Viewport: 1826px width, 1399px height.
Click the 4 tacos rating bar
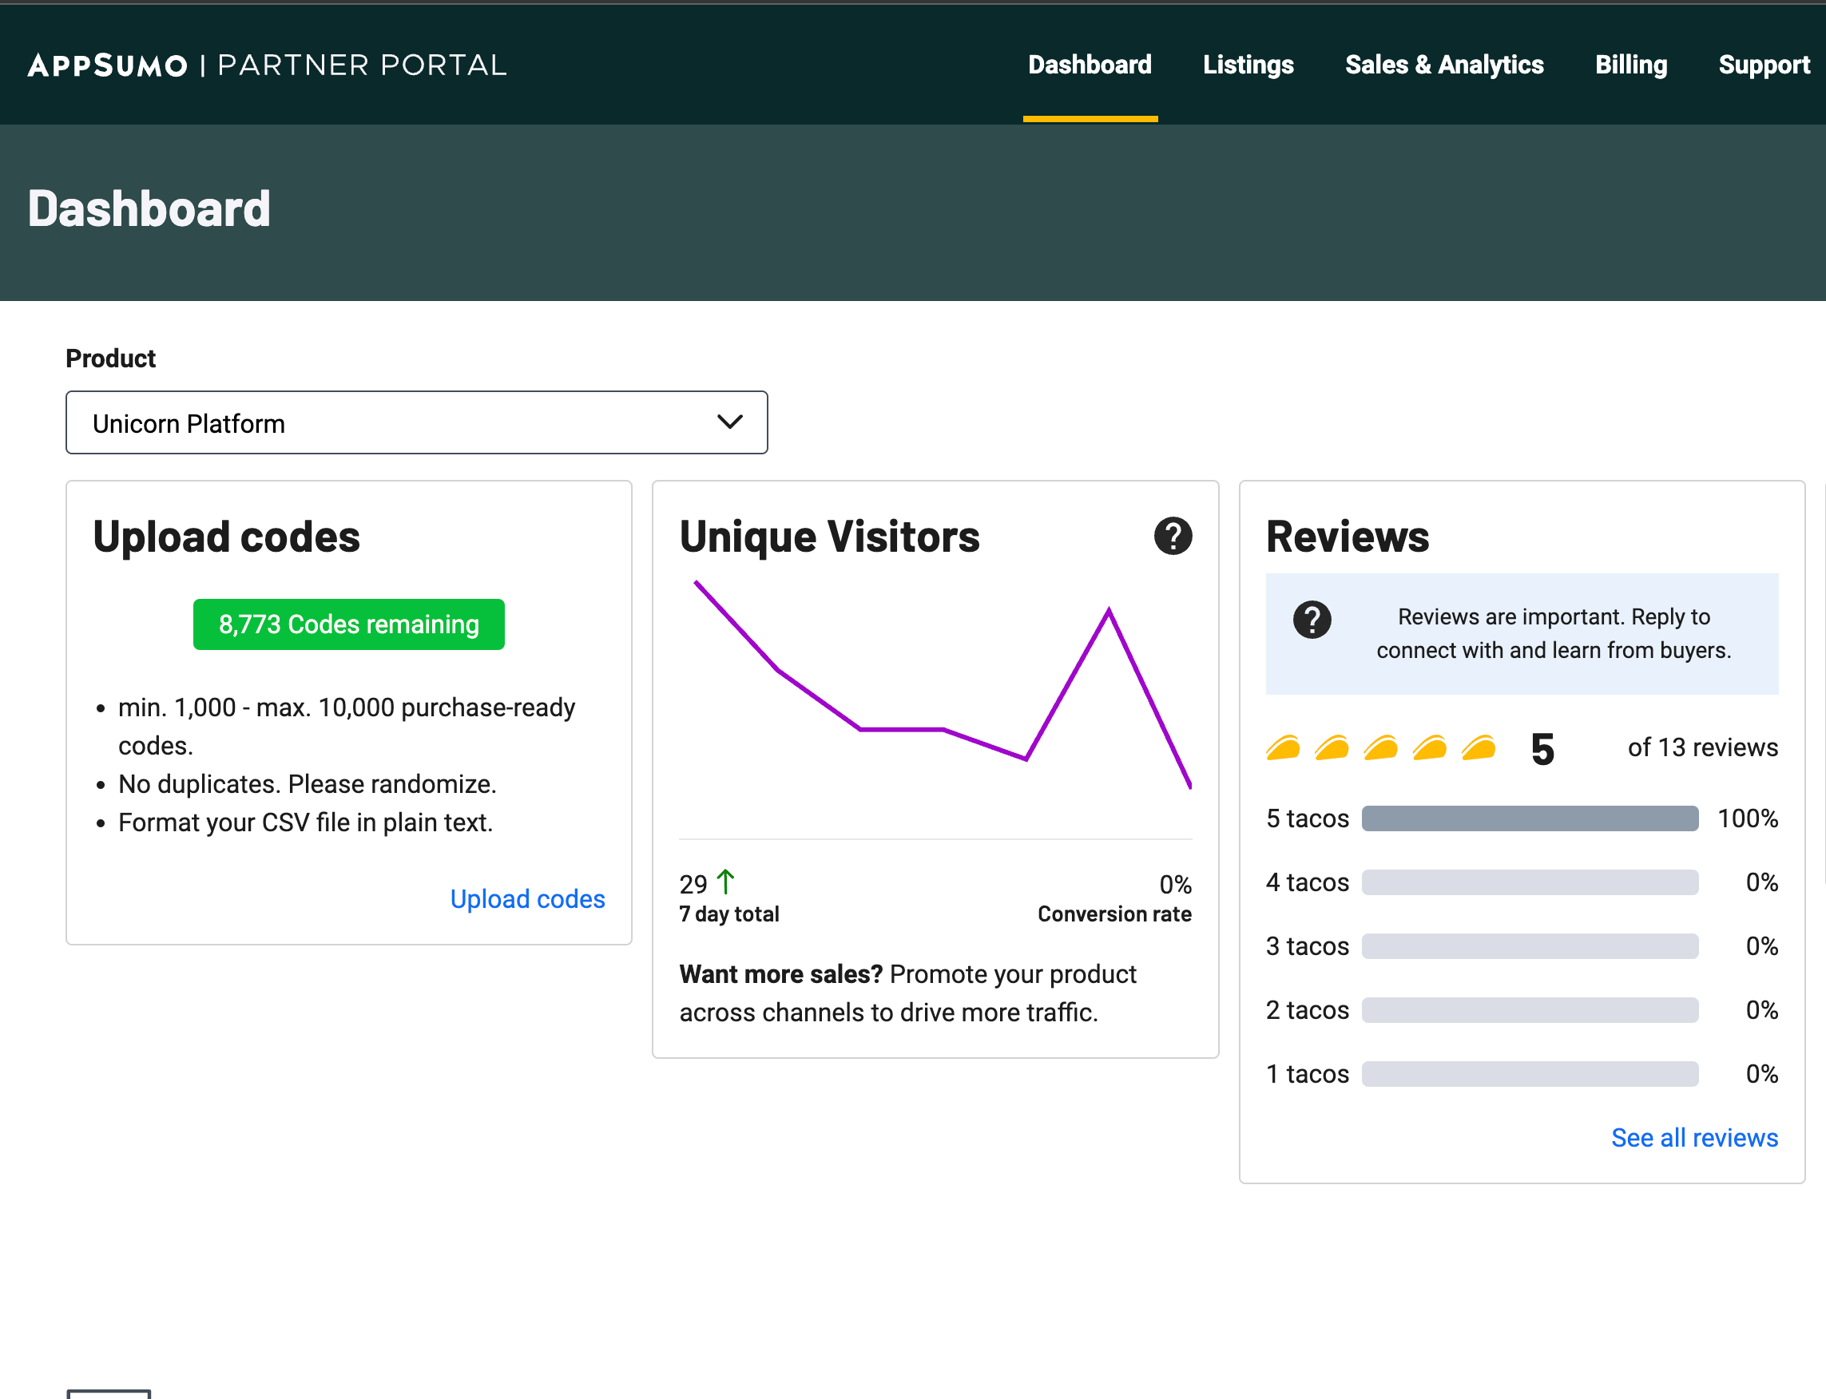1530,882
